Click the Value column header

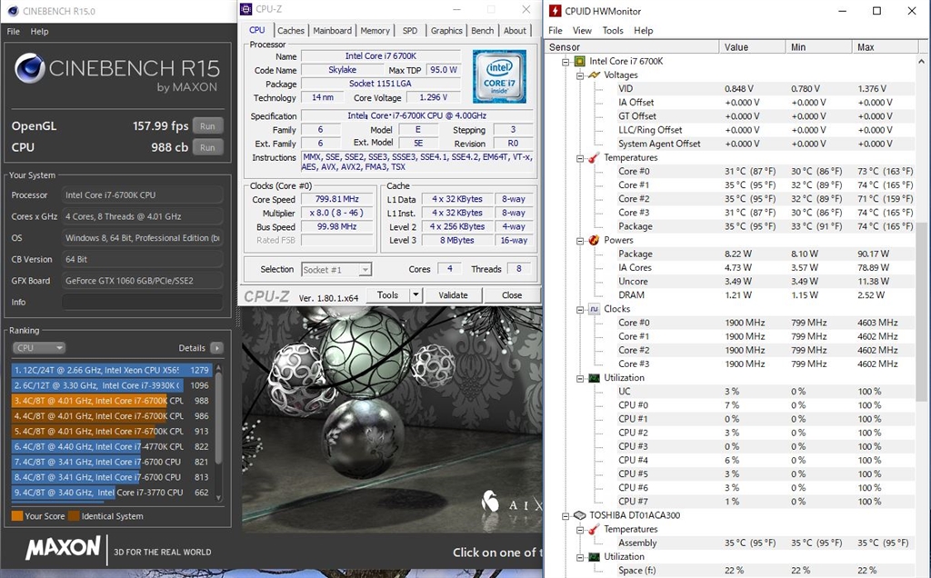click(x=752, y=47)
